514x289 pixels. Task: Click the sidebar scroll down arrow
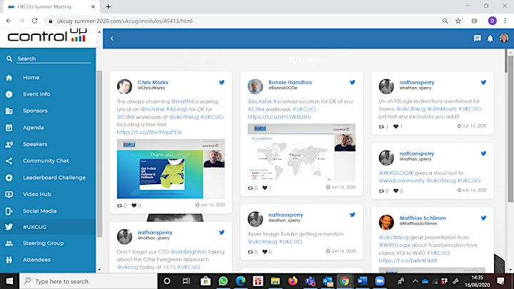point(99,270)
